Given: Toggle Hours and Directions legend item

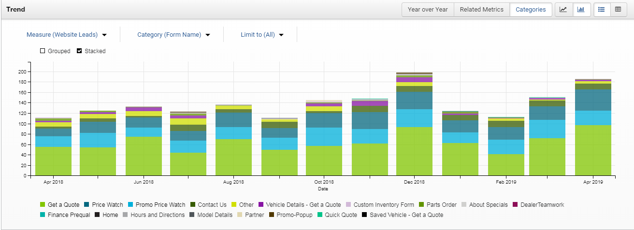Looking at the screenshot, I should [154, 215].
